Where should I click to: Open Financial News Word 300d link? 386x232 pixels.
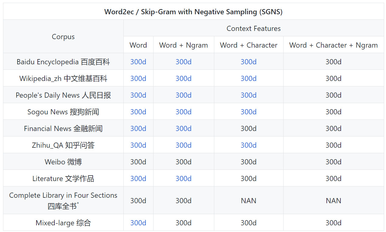tap(138, 129)
